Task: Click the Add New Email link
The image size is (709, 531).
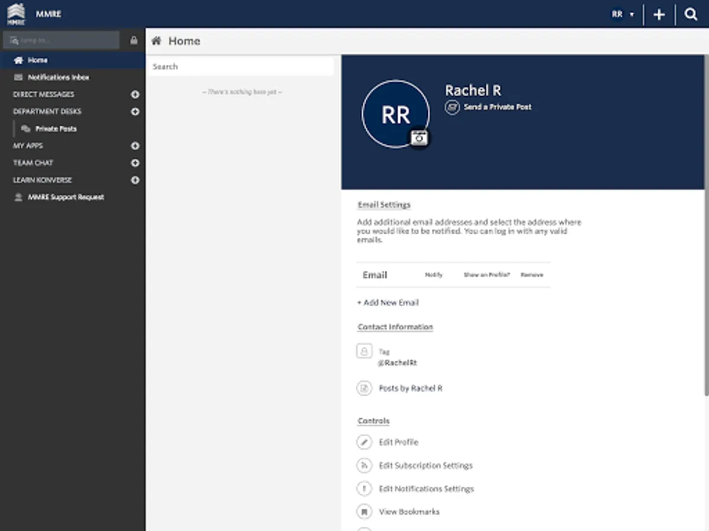Action: pos(388,303)
